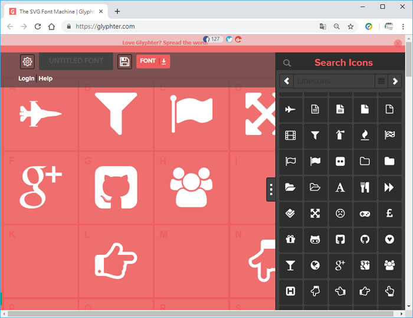Pick the fast-forward icon
This screenshot has width=413, height=318.
[x=389, y=188]
